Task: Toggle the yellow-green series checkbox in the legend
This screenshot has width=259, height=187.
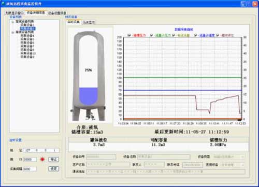Action: point(174,35)
